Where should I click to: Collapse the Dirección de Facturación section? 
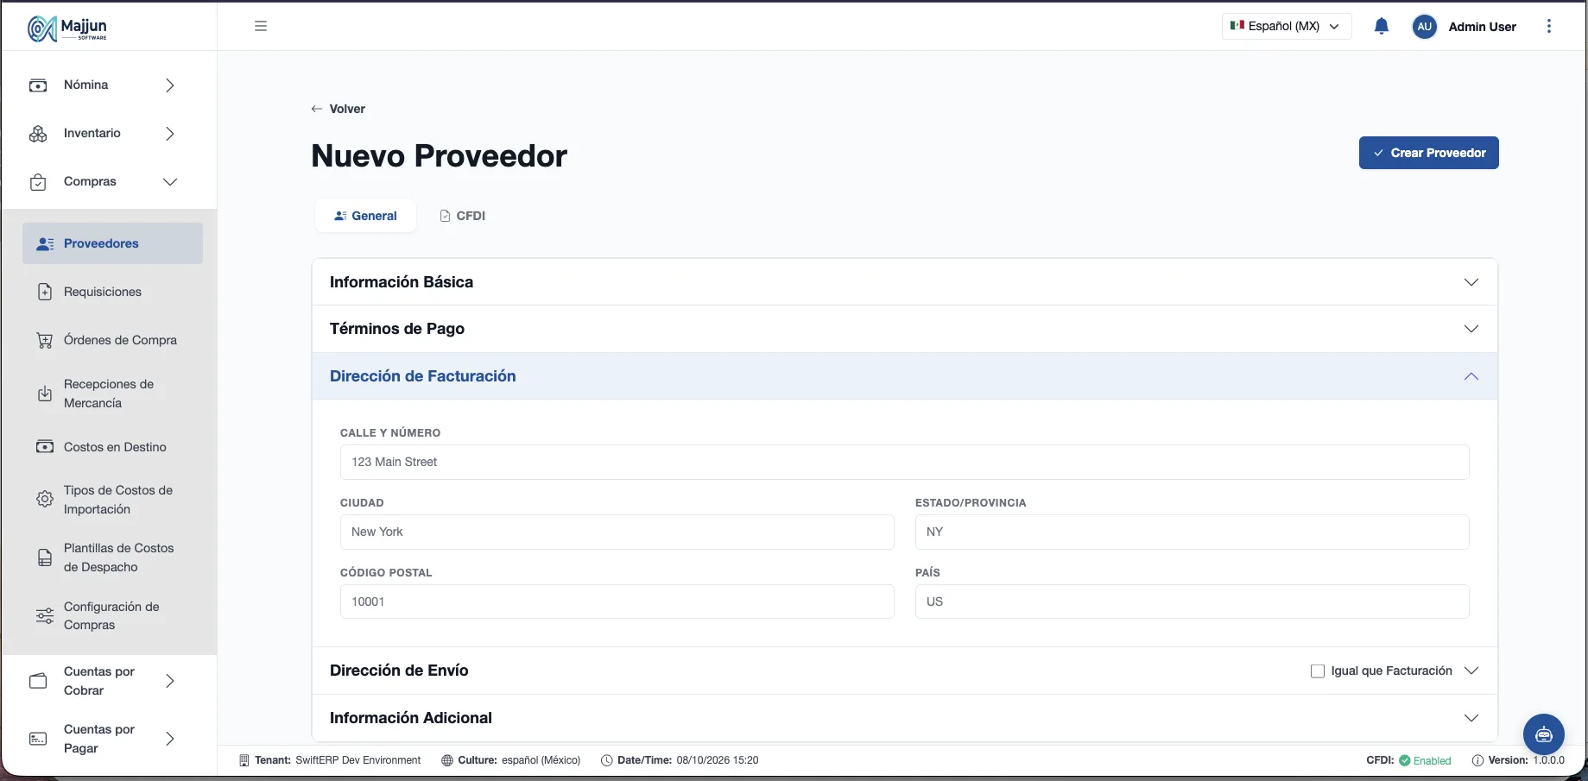(x=904, y=375)
